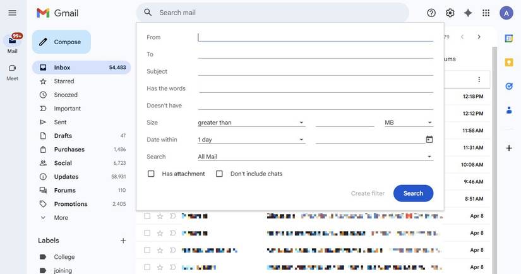Viewport: 521px width, 274px height.
Task: Select the second Apr 8 email checkbox
Action: point(147,233)
